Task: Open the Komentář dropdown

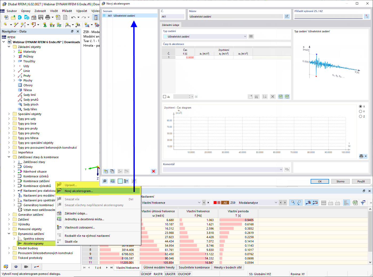Action: 281,169
